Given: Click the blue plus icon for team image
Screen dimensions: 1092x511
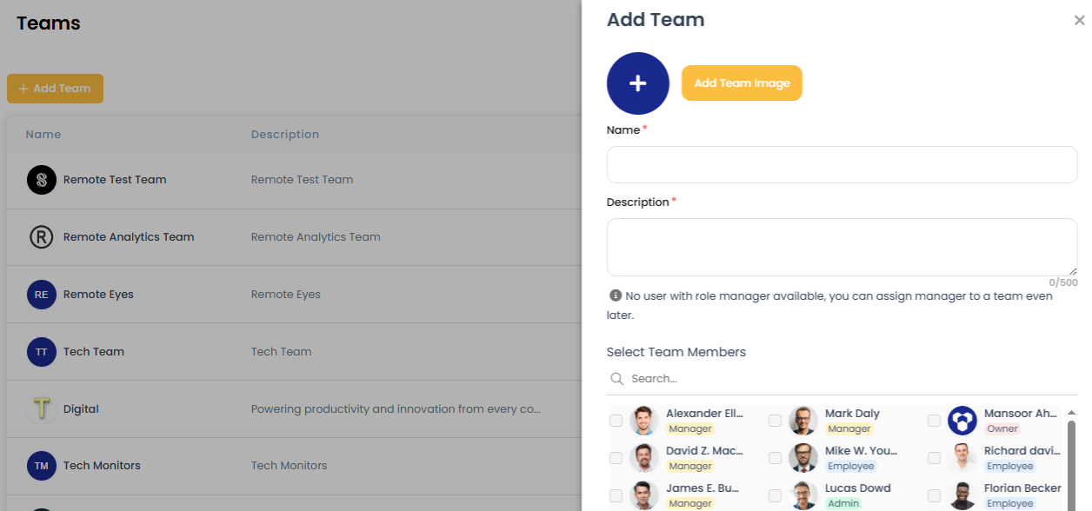Looking at the screenshot, I should click(637, 83).
